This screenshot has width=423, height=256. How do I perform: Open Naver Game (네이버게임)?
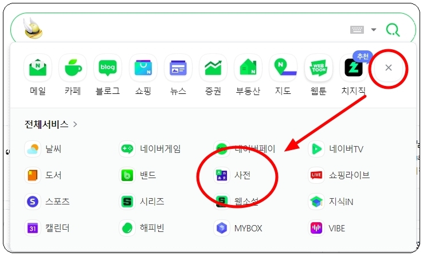point(150,149)
